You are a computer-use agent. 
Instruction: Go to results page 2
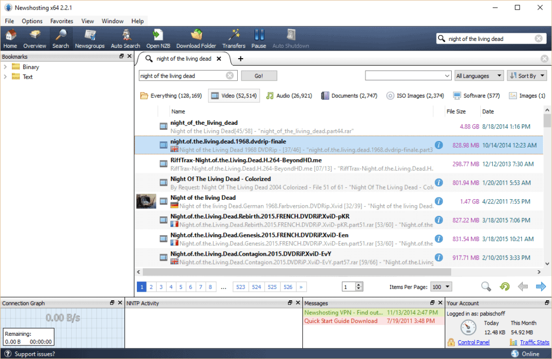151,287
